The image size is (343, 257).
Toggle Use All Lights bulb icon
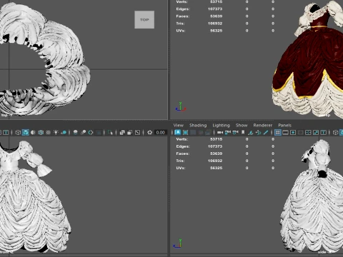tap(56, 132)
